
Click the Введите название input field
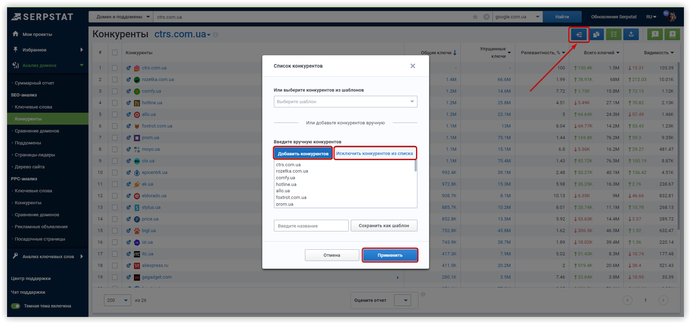tap(311, 225)
